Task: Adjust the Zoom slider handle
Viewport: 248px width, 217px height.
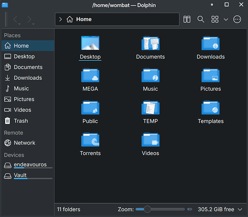Action: (x=147, y=209)
